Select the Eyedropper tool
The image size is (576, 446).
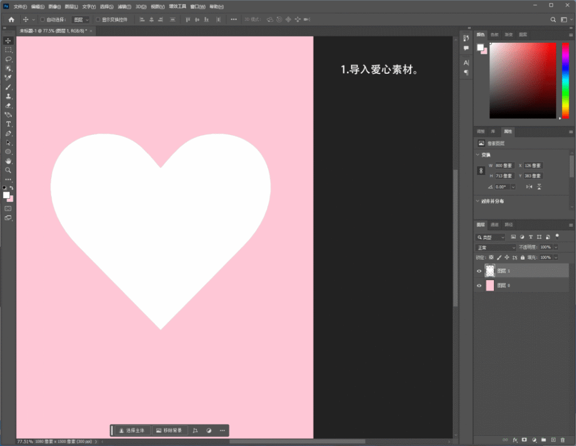(x=8, y=78)
